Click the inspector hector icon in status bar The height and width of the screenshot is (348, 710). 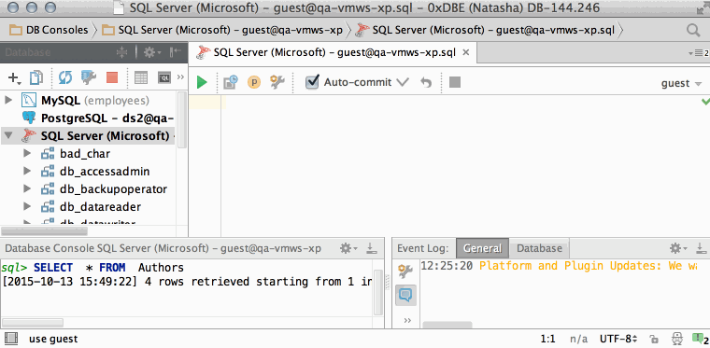point(676,339)
